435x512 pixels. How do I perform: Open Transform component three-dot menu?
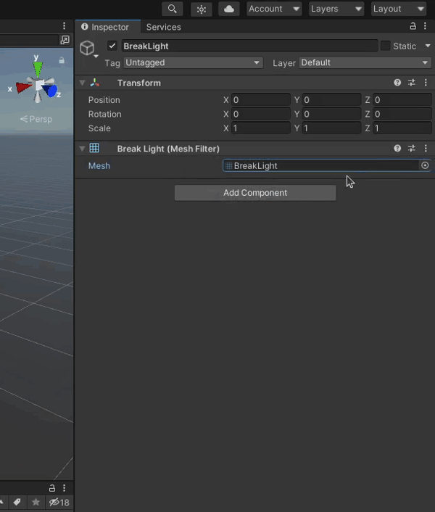(426, 83)
